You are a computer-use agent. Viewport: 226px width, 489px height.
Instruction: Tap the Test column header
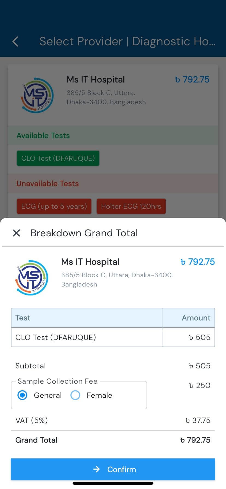coord(87,318)
